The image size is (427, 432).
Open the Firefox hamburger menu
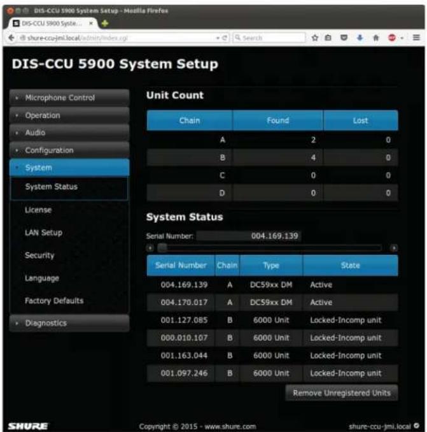[416, 38]
